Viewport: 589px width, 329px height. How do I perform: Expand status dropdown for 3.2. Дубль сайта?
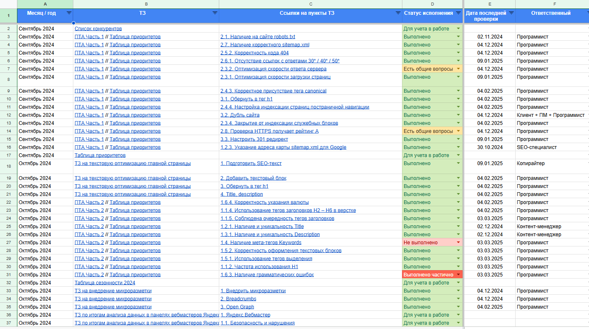pos(458,115)
